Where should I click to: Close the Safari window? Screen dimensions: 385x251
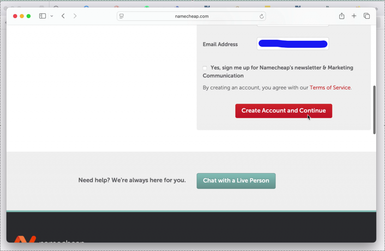[x=15, y=16]
